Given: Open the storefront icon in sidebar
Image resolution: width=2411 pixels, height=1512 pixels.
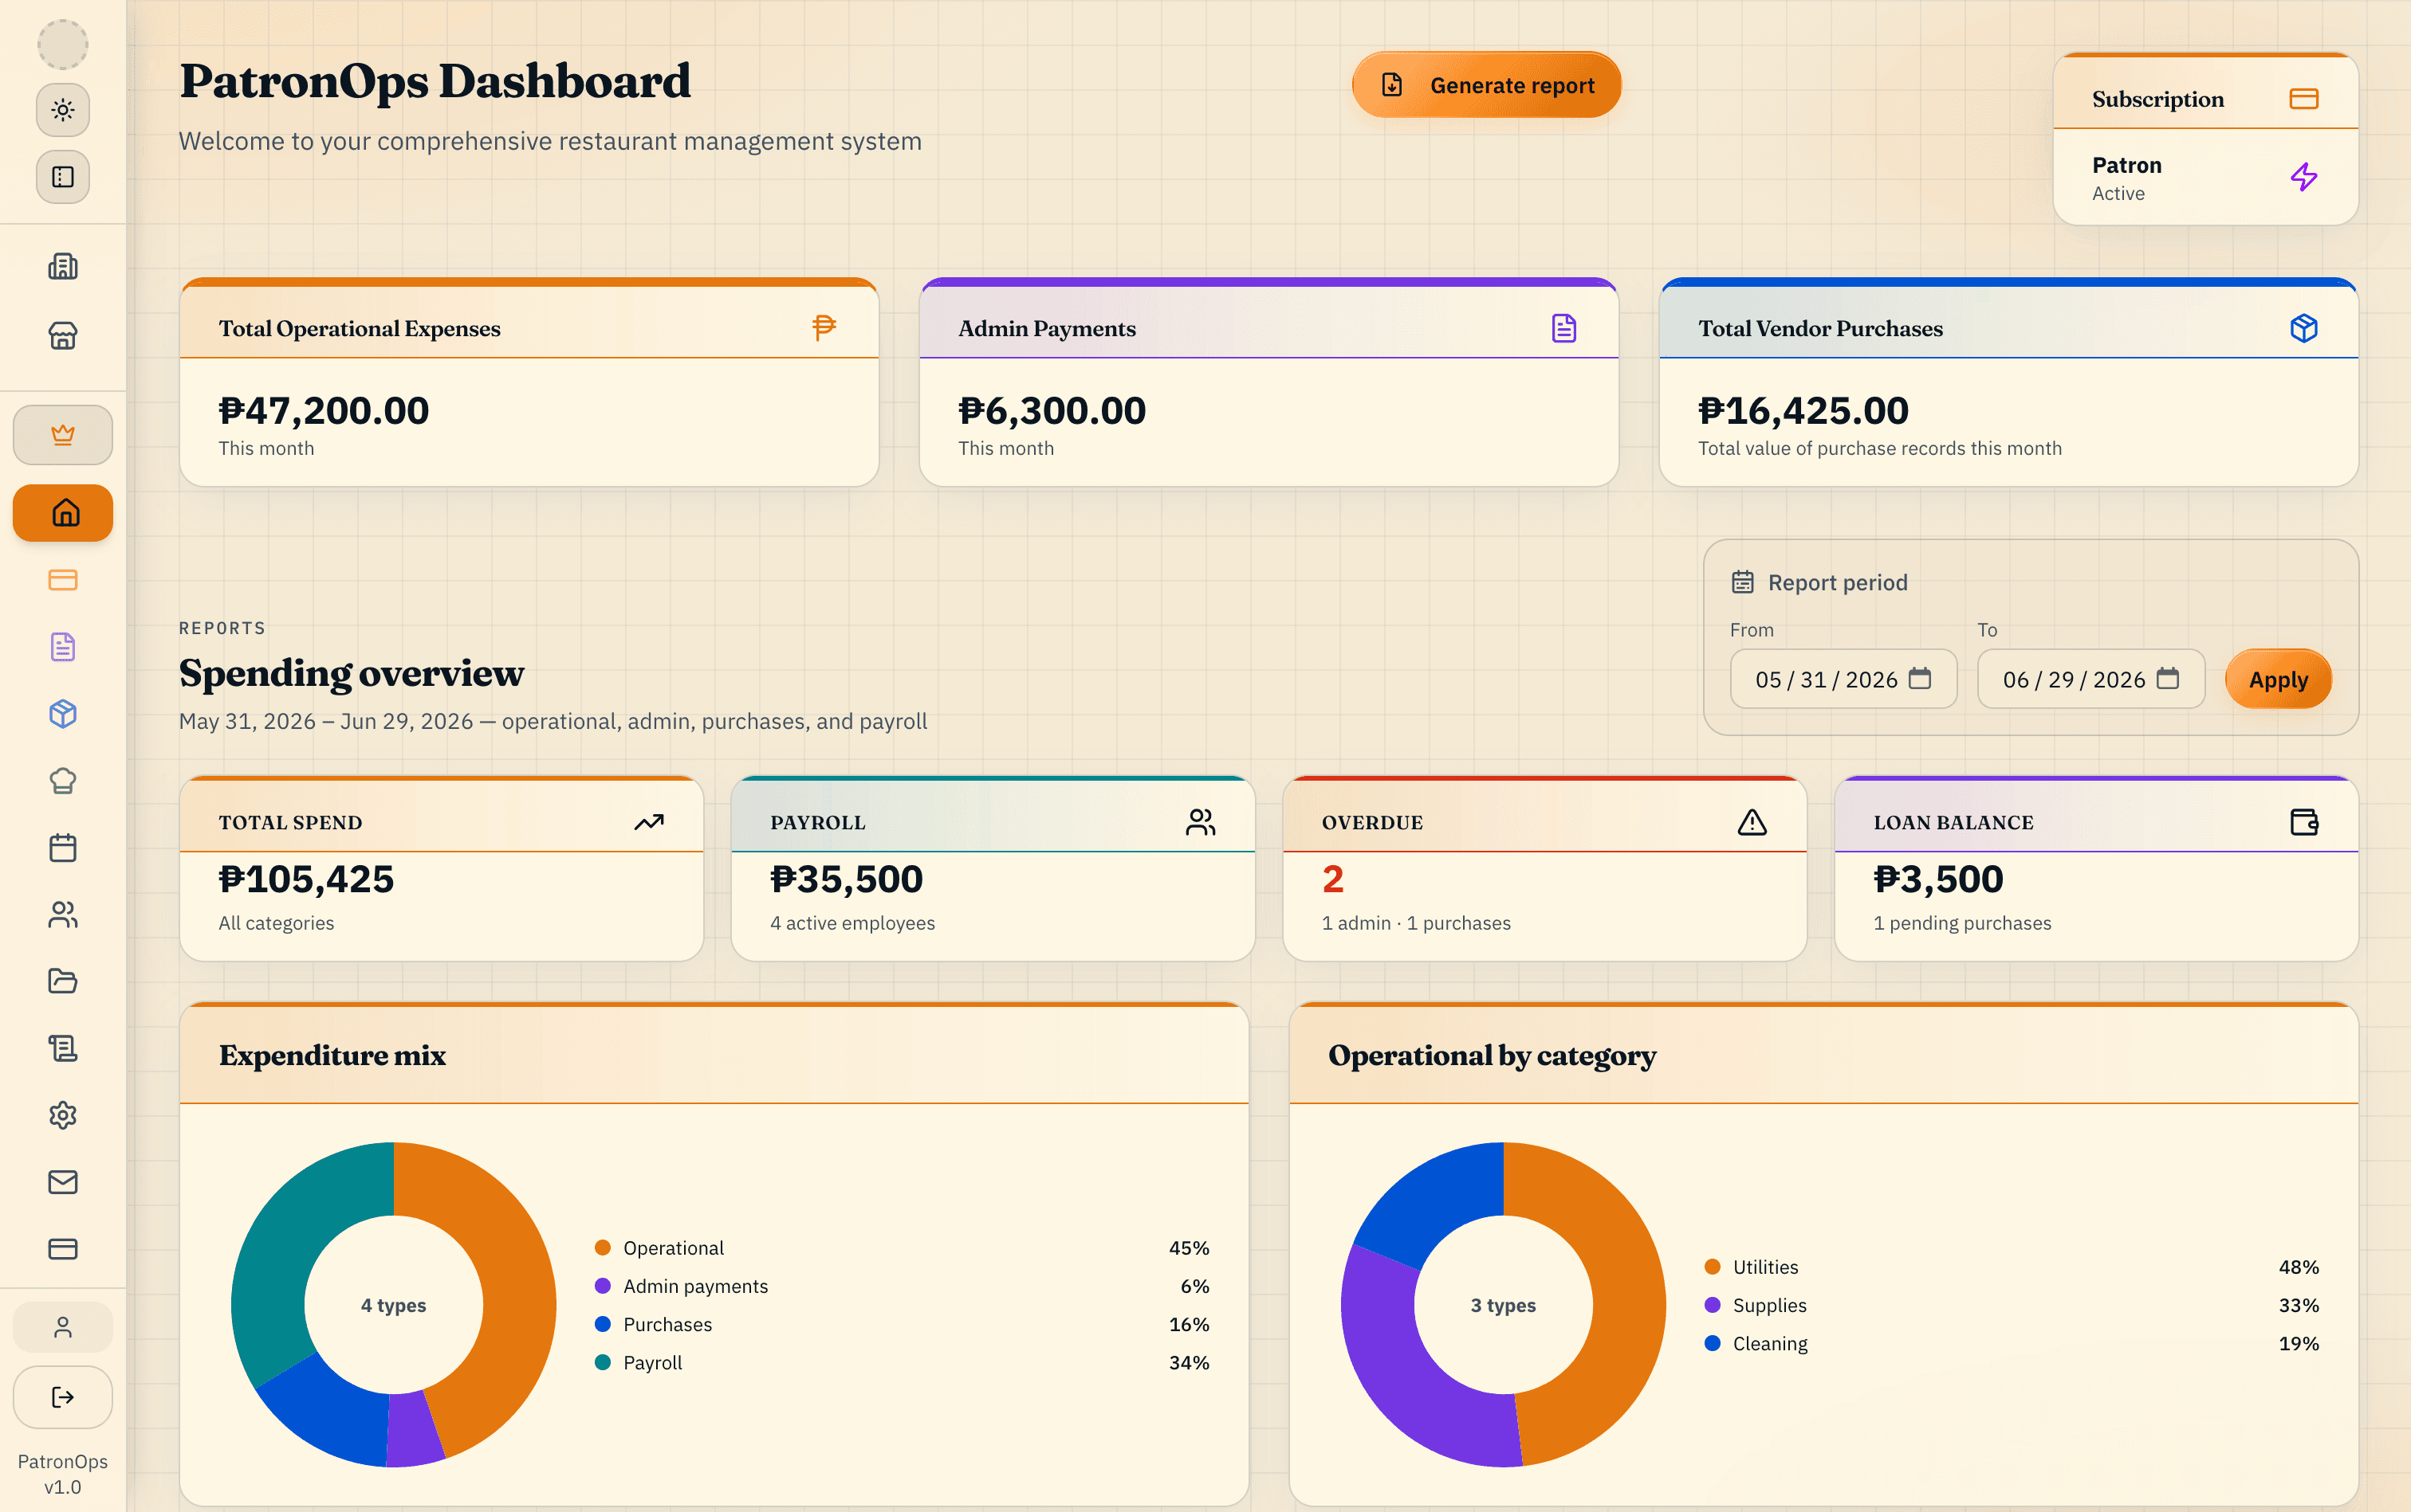Looking at the screenshot, I should [x=62, y=335].
